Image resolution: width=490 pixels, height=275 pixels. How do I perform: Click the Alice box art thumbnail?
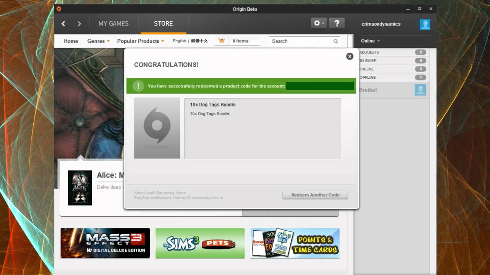(80, 188)
